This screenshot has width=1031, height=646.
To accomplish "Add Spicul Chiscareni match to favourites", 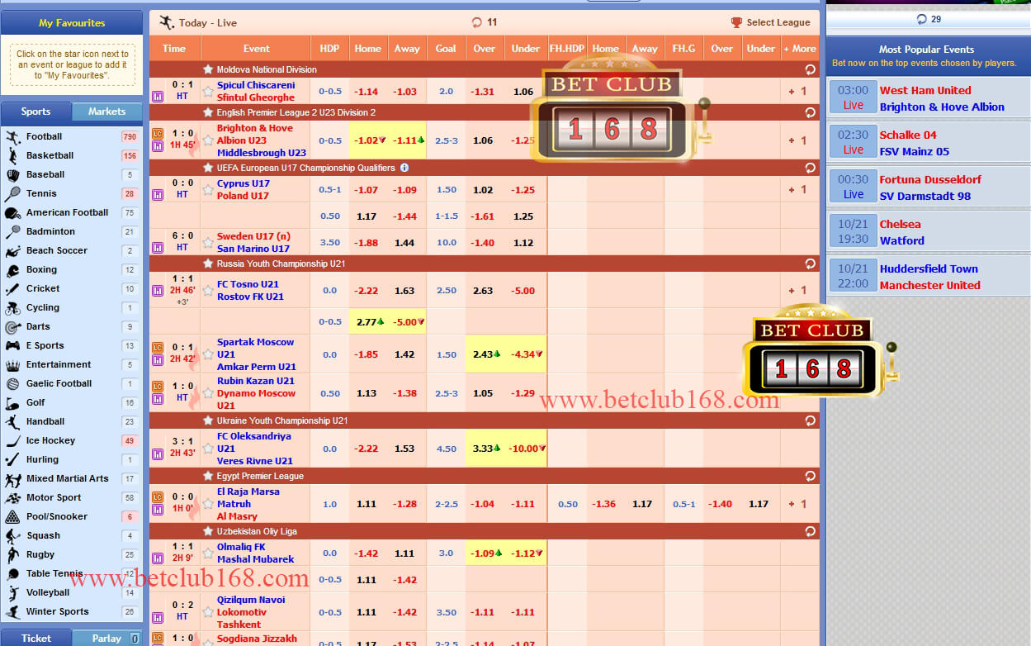I will coord(208,92).
